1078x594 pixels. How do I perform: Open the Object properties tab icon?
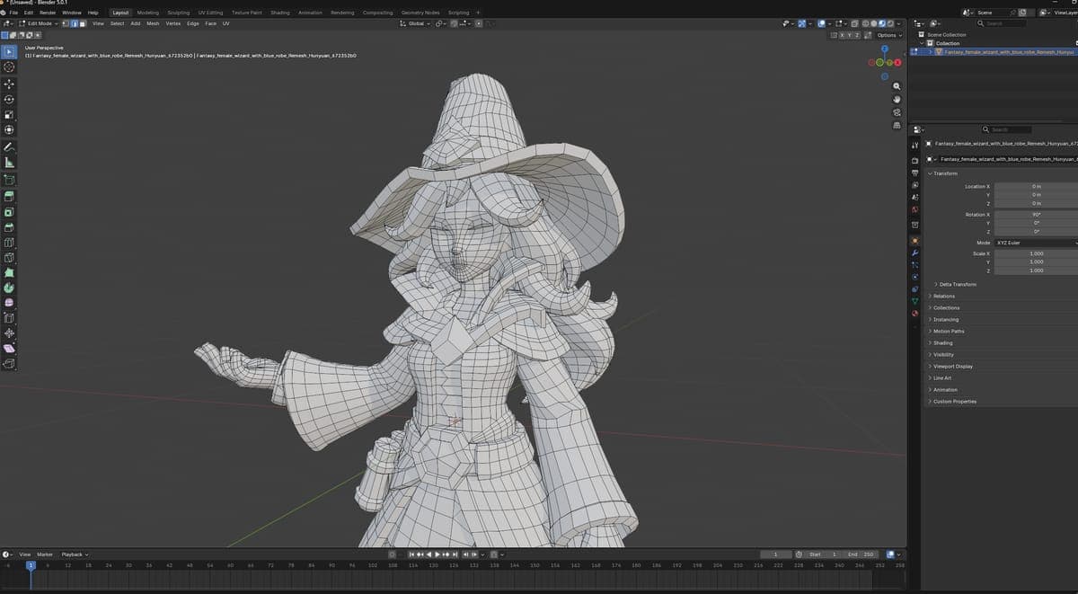click(x=915, y=241)
